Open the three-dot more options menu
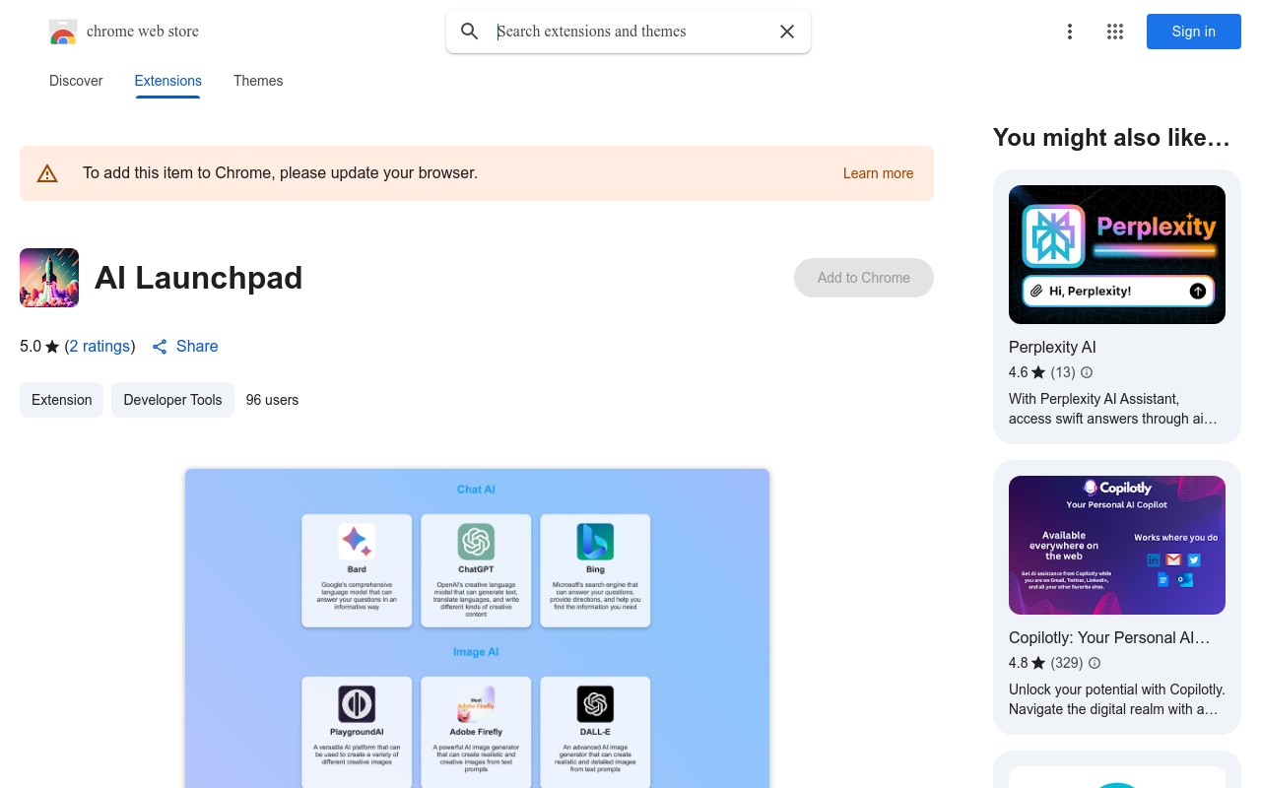The width and height of the screenshot is (1261, 788). [1070, 32]
